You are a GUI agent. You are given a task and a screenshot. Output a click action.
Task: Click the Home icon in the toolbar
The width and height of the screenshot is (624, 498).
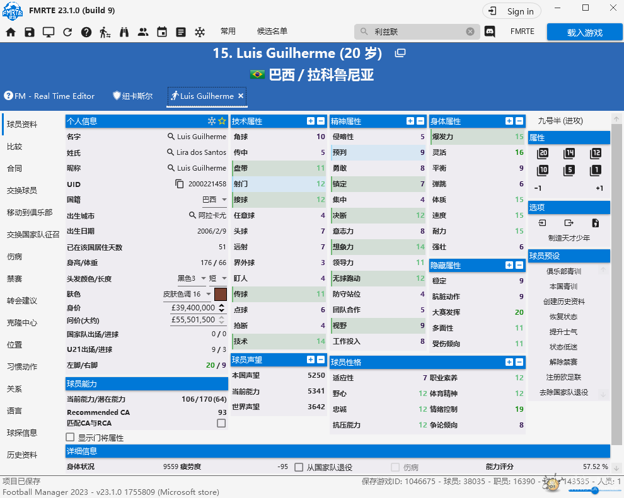coord(11,32)
